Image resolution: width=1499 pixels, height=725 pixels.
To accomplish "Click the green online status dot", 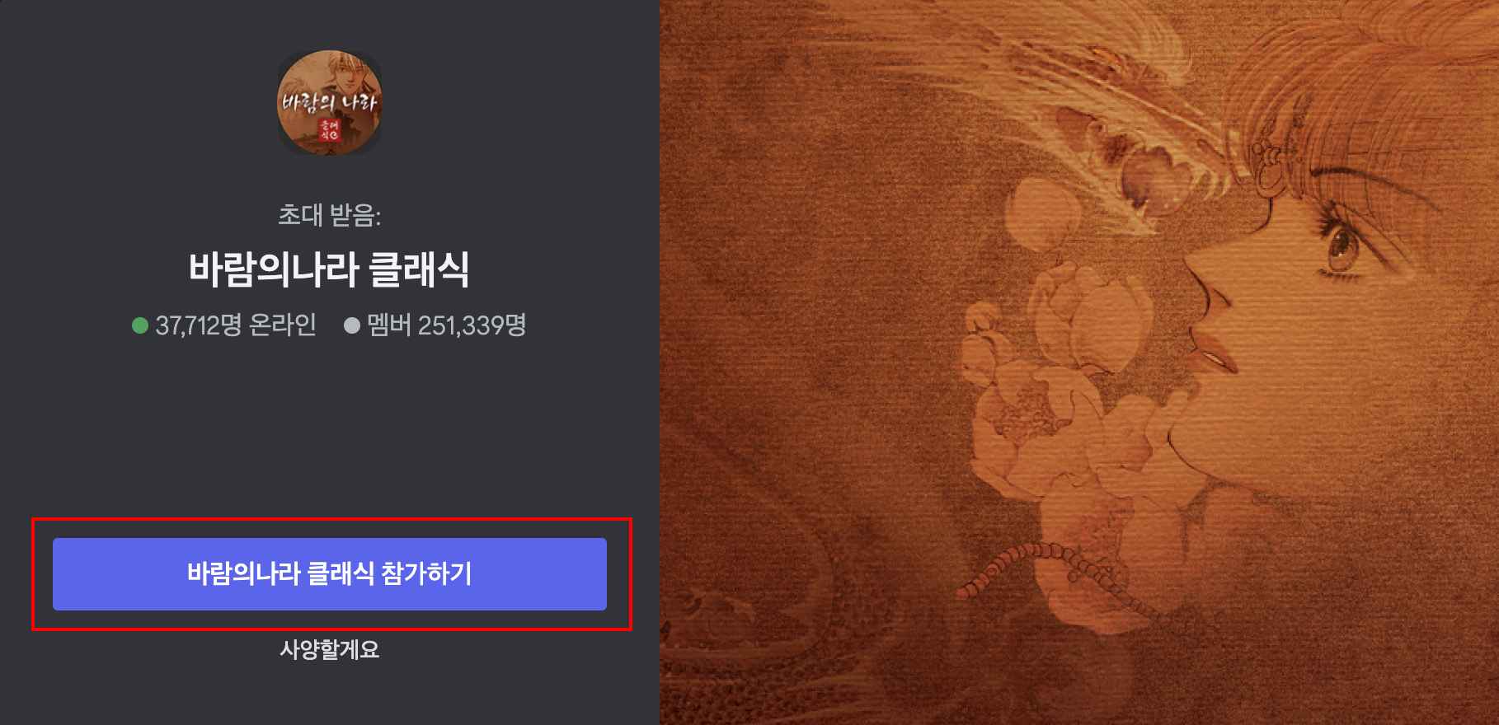I will pos(139,325).
